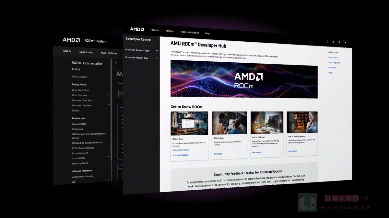The image size is (389, 218).
Task: Open the Shop menu
Action: click(207, 33)
